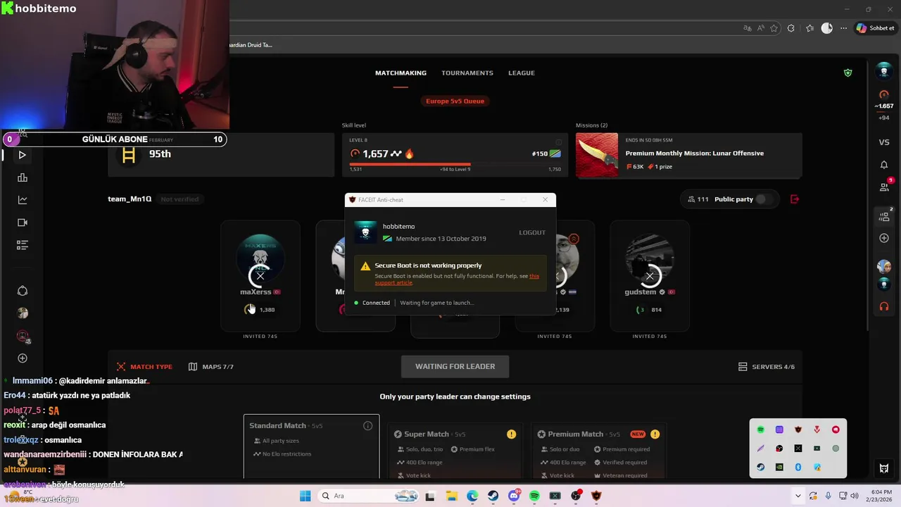Click the Elo progress bar under 1,657
Image resolution: width=901 pixels, height=507 pixels.
(x=455, y=164)
